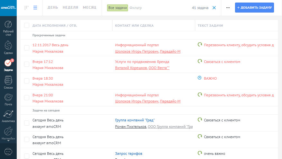Open Списки section in sidebar

[x=8, y=82]
